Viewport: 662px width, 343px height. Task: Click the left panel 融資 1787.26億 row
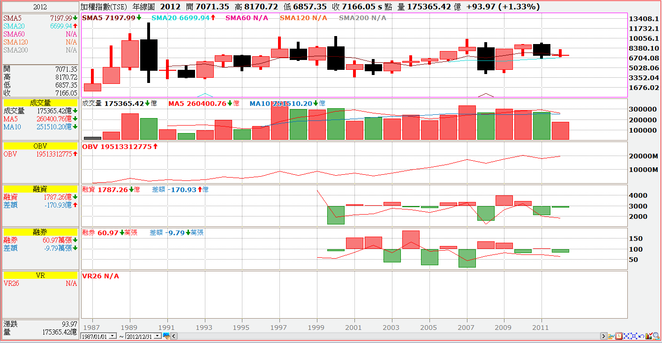click(x=40, y=197)
